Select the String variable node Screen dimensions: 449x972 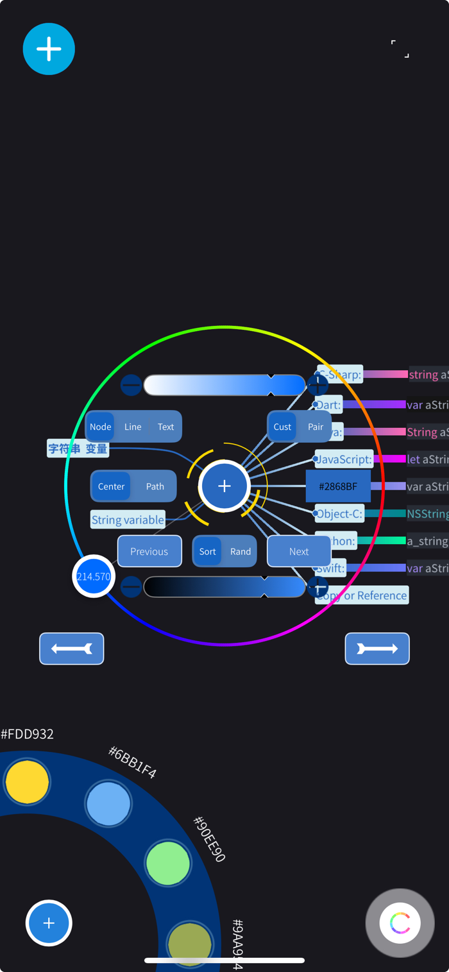coord(128,520)
